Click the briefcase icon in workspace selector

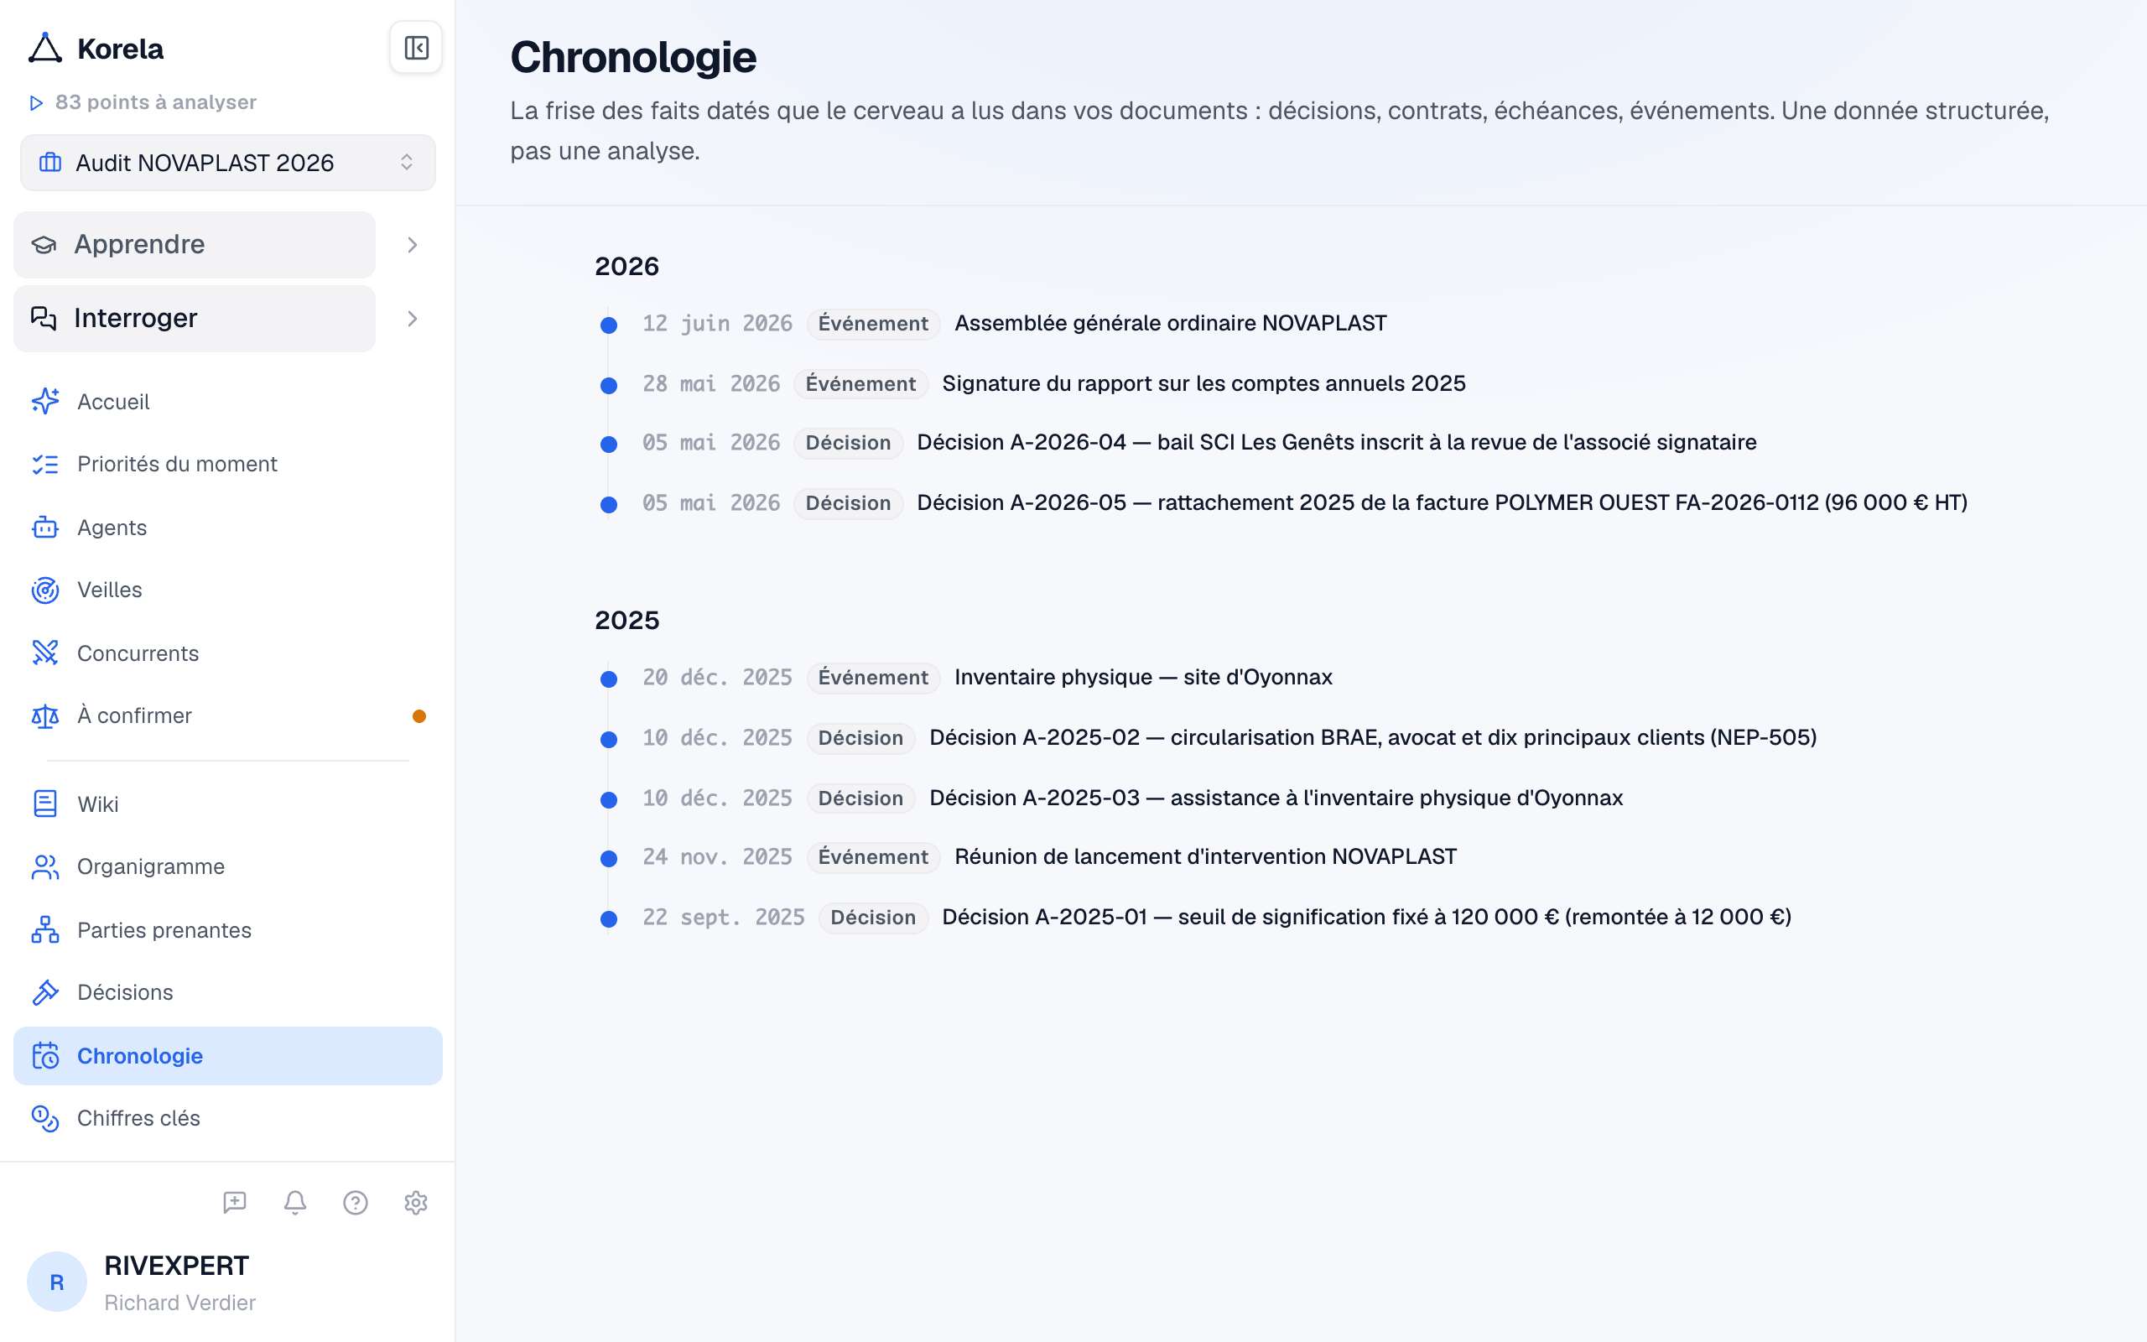point(50,163)
